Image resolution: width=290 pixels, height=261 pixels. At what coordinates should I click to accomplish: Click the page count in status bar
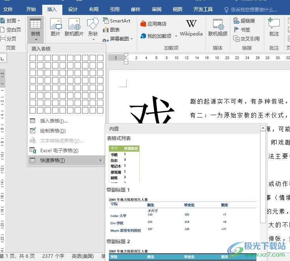click(17, 256)
